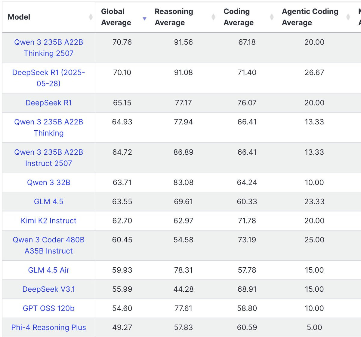Click Coding Average sort arrows icon
361x337 pixels.
[272, 17]
